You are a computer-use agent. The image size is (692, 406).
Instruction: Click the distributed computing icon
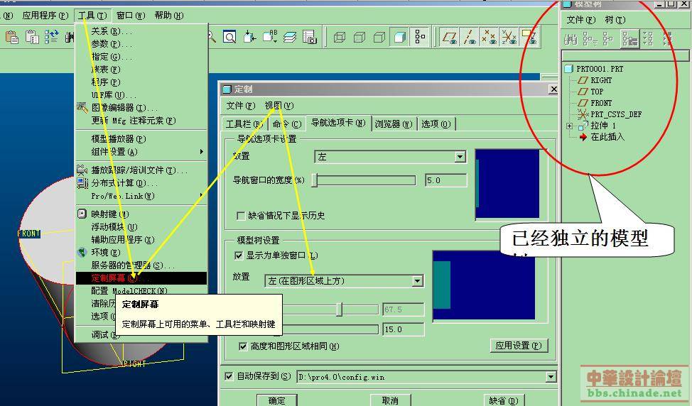[82, 182]
